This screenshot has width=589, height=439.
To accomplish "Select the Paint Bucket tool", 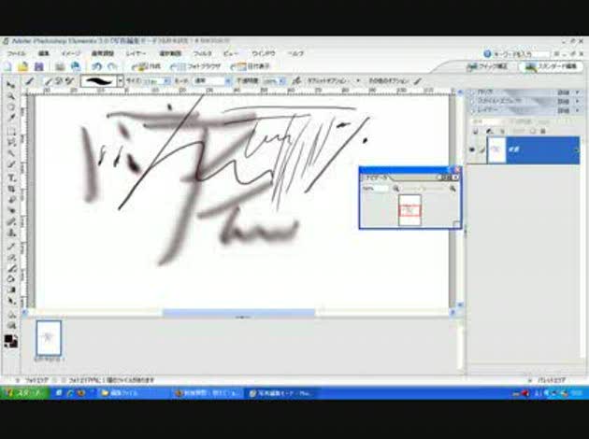I will click(11, 279).
